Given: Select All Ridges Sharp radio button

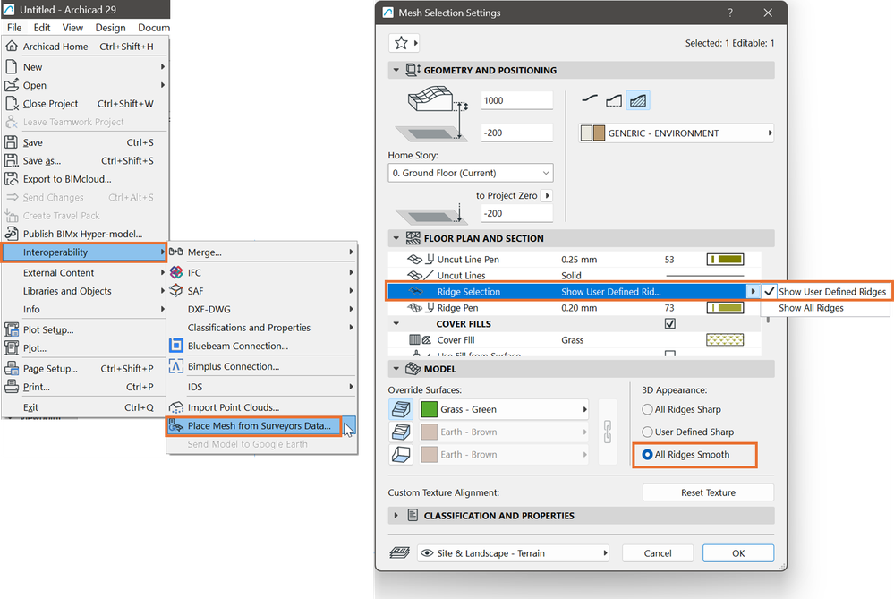Looking at the screenshot, I should (x=647, y=409).
